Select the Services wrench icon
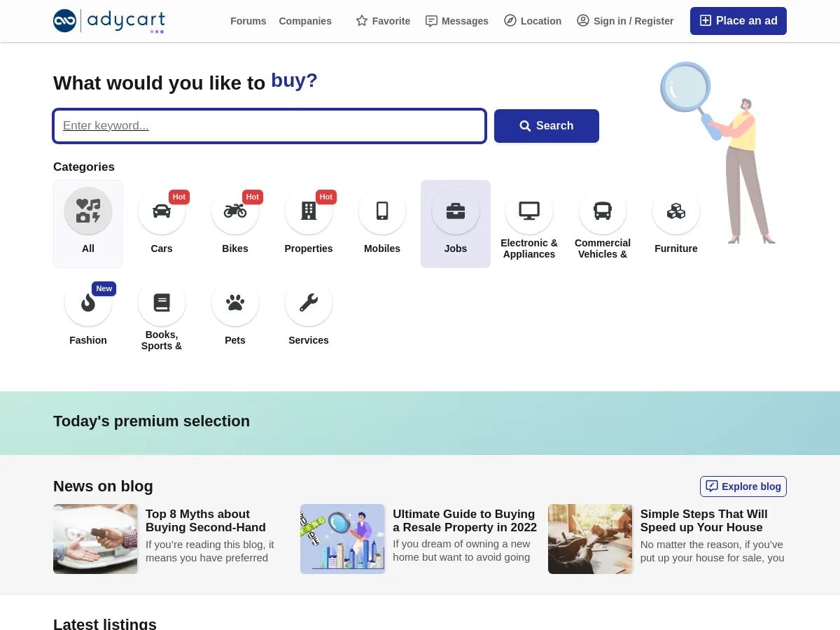The width and height of the screenshot is (840, 630). coord(309,302)
